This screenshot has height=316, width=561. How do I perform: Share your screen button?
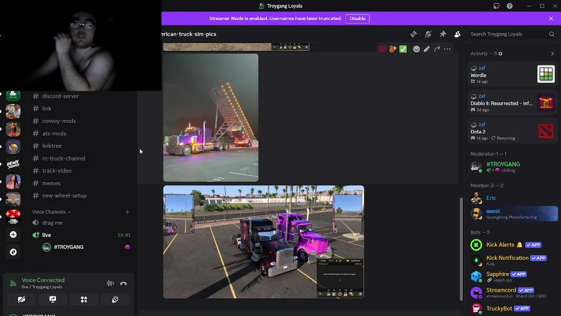point(53,299)
